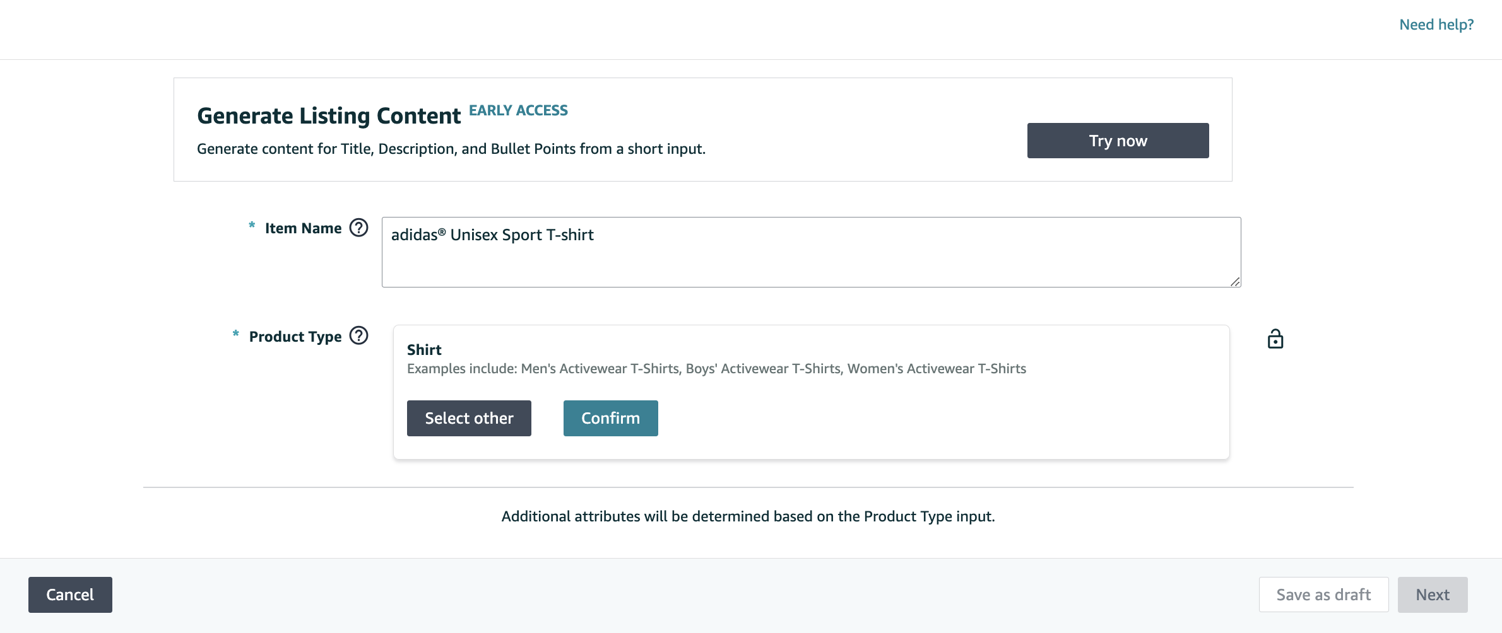Click the padlock icon beside Product Type
Viewport: 1502px width, 633px height.
1275,339
